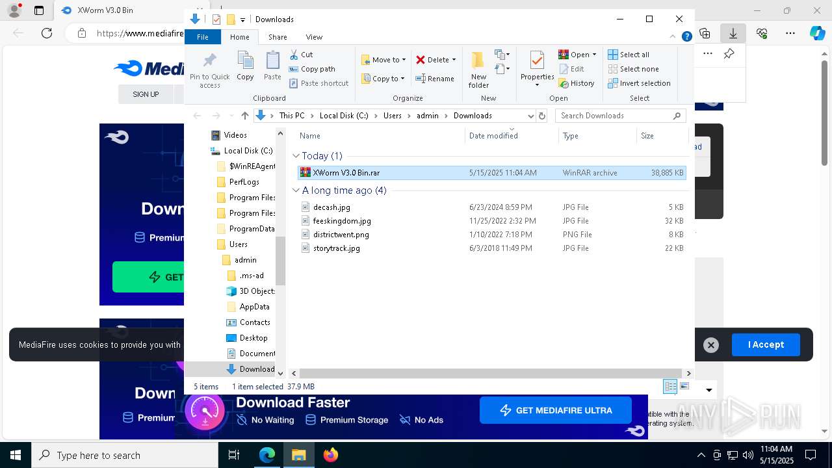The width and height of the screenshot is (832, 468).
Task: Sort by Date modified column
Action: (x=512, y=135)
